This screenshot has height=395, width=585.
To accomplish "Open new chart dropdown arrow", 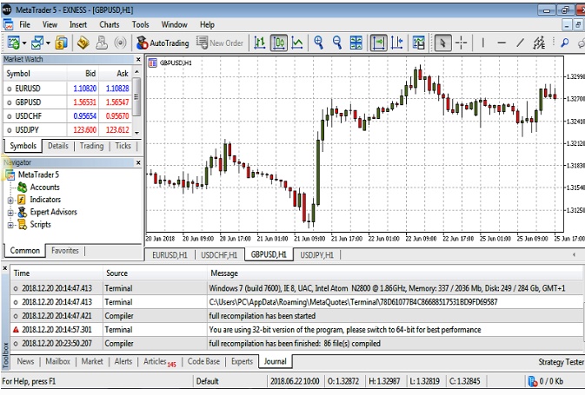I will coord(24,43).
